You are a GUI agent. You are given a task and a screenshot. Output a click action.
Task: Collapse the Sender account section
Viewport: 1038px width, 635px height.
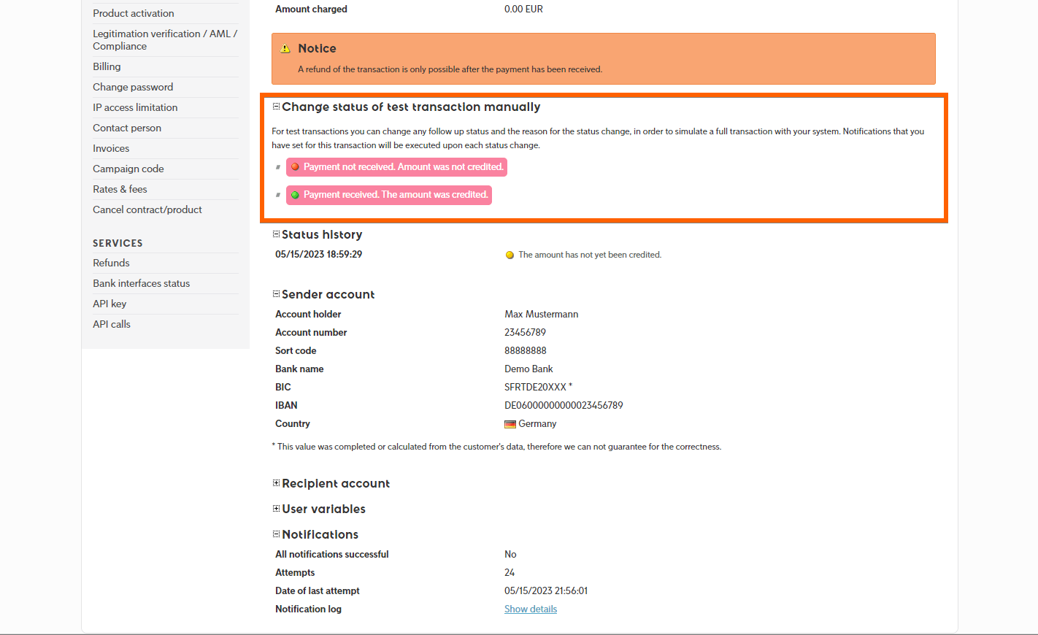[277, 294]
